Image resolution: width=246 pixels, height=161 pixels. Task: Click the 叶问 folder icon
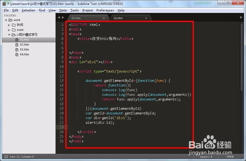pos(14,25)
